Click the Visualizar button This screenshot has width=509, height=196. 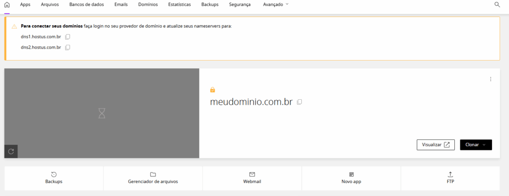click(435, 145)
